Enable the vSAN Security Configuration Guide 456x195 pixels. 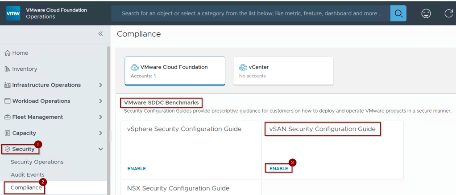[279, 169]
